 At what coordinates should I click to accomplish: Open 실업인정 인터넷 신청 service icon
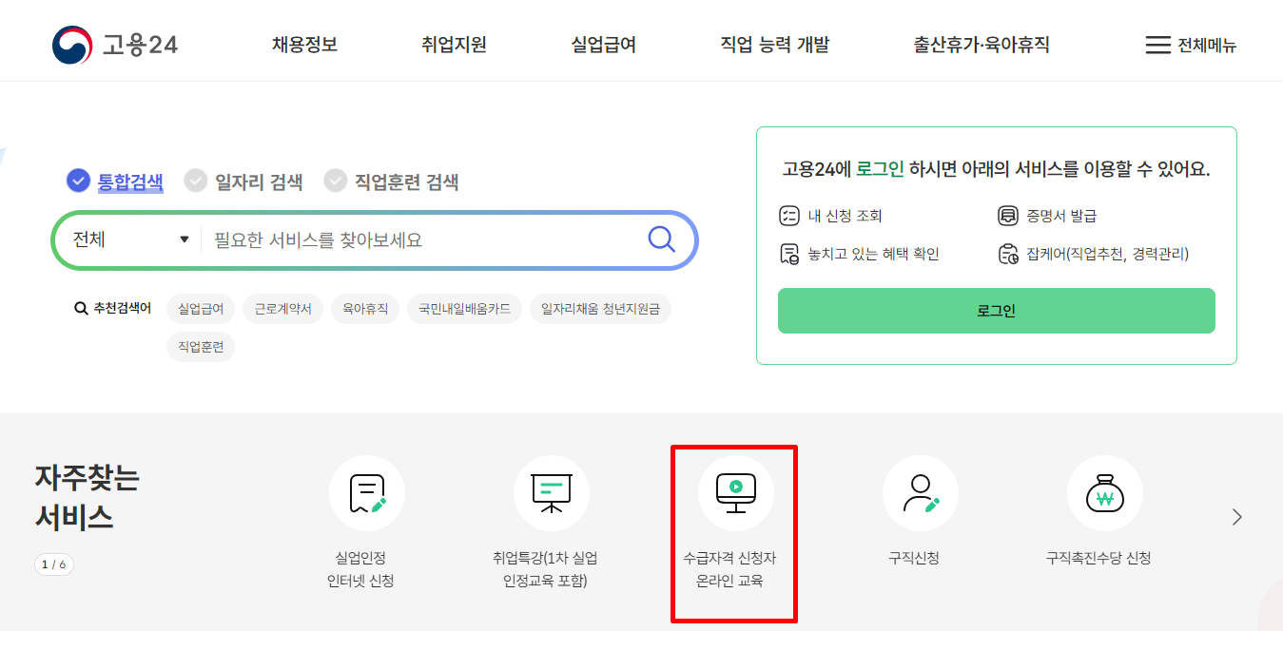point(367,492)
